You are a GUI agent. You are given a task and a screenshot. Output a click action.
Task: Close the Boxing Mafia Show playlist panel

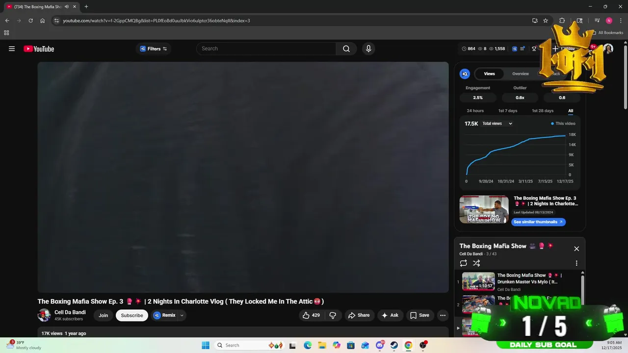point(576,249)
